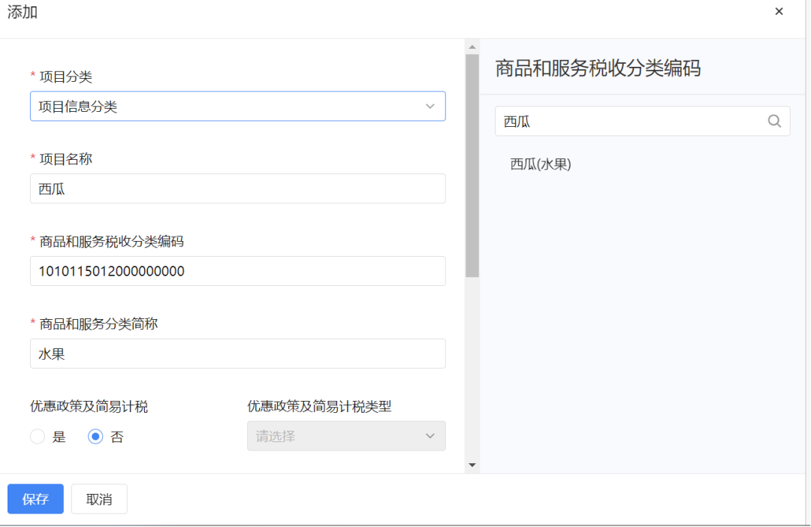Screen dimensions: 811x527
Task: Click the search magnifier icon
Action: [x=773, y=121]
